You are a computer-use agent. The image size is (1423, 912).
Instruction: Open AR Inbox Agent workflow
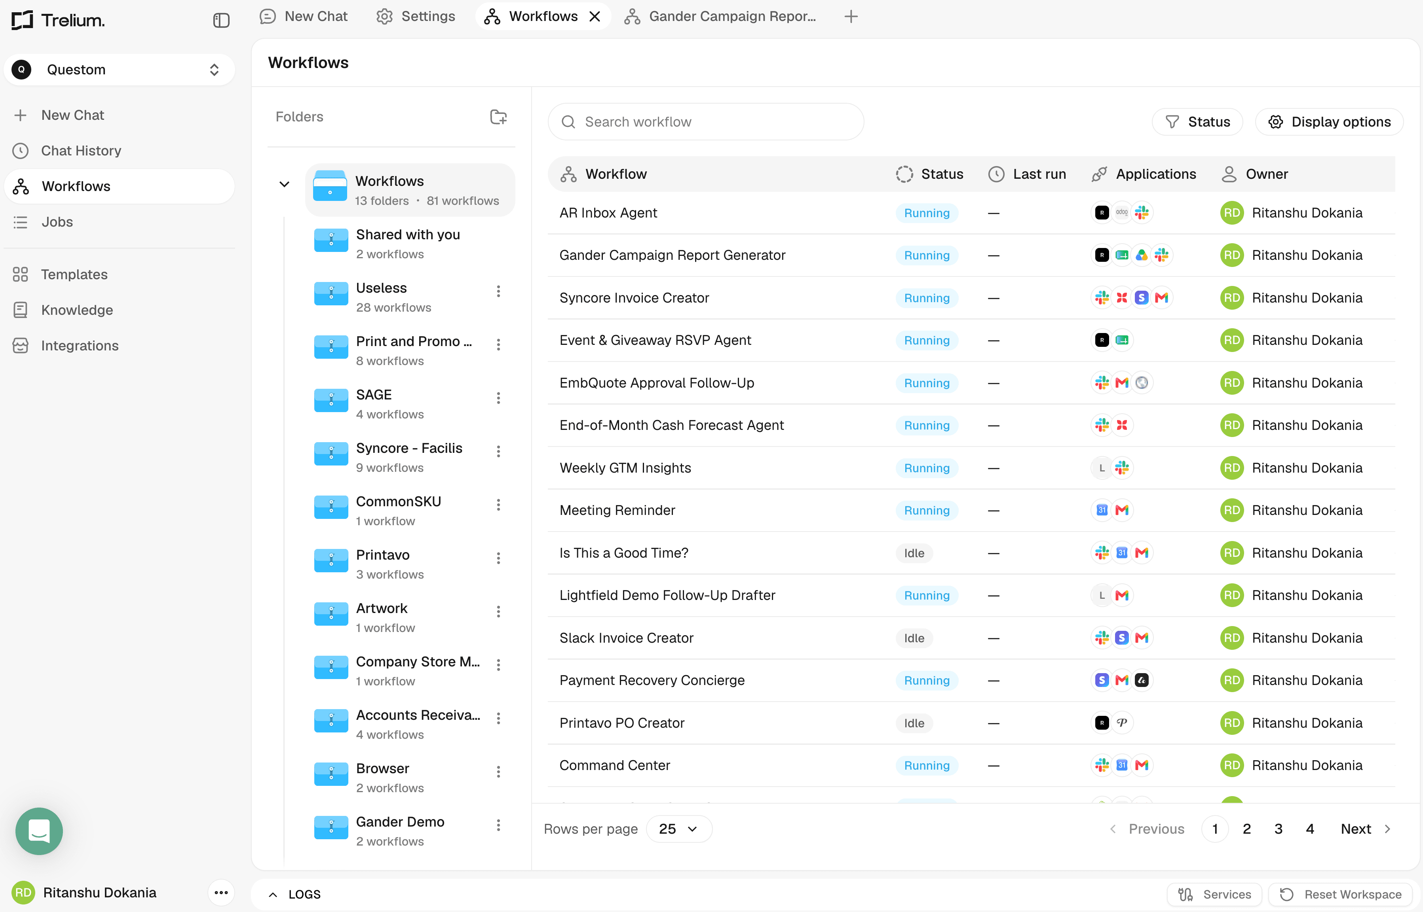[608, 213]
